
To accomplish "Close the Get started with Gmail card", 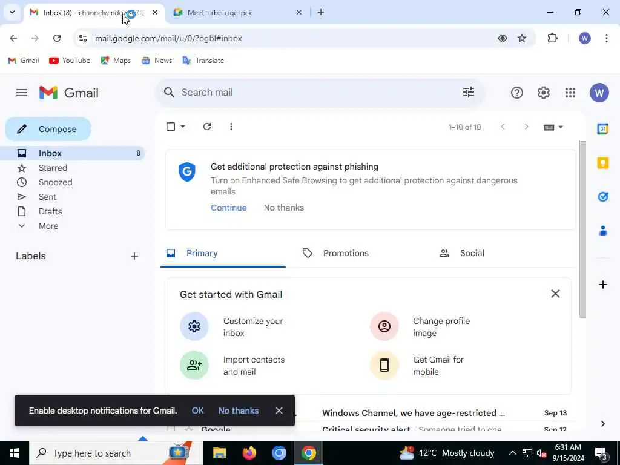I will [555, 294].
